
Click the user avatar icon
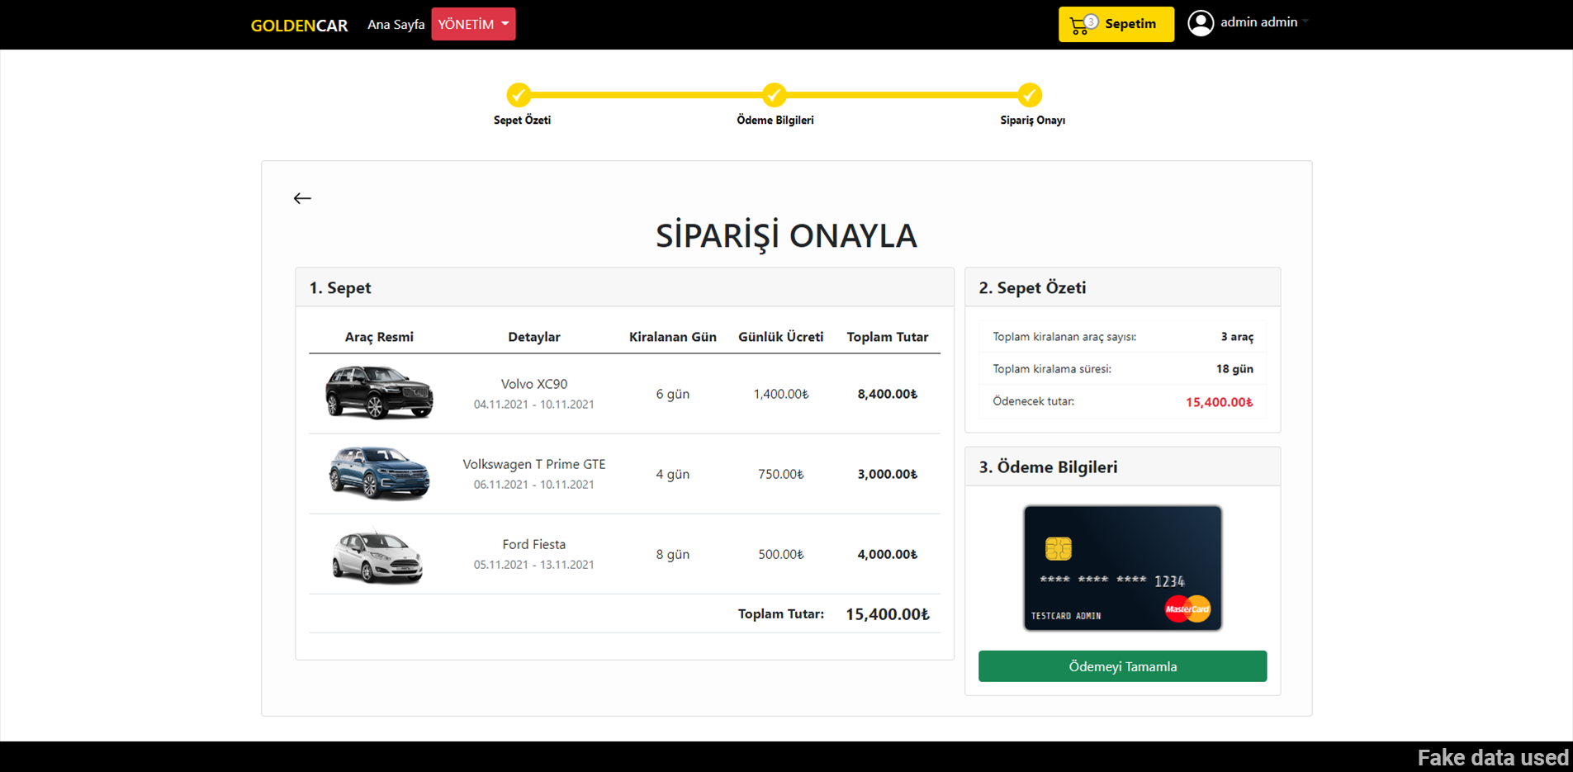point(1201,23)
